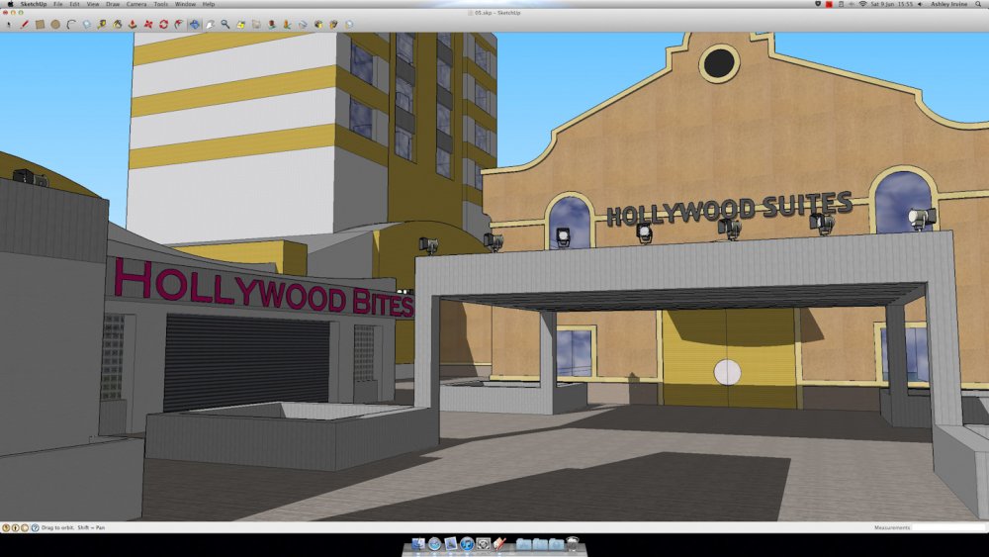Select the Arc tool
This screenshot has width=989, height=557.
click(x=71, y=24)
